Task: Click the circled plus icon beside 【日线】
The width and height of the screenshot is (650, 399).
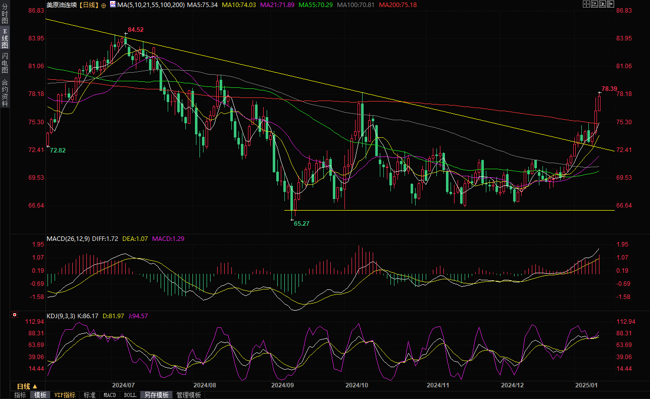Action: point(104,5)
